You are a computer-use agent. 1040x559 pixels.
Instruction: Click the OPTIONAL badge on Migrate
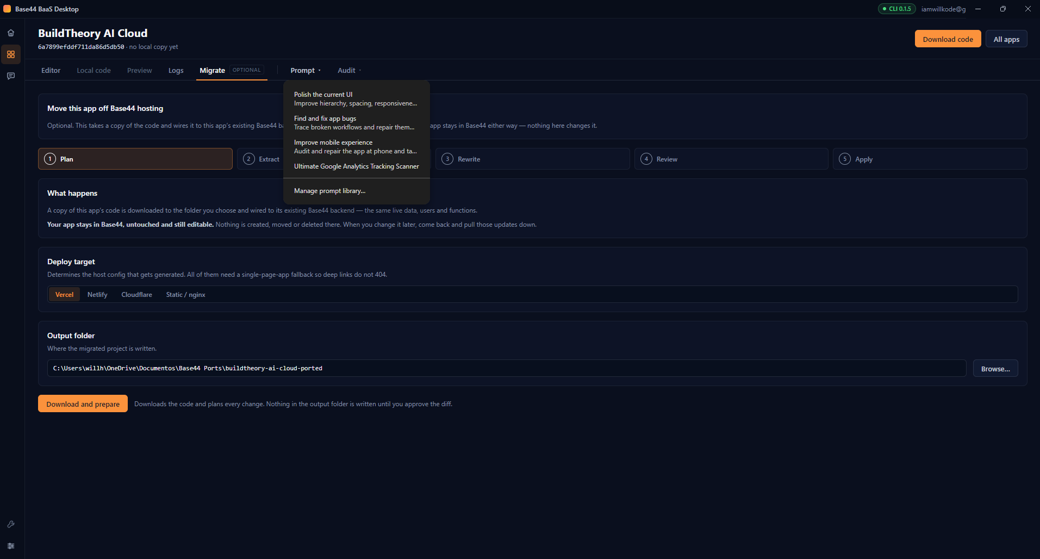point(247,70)
